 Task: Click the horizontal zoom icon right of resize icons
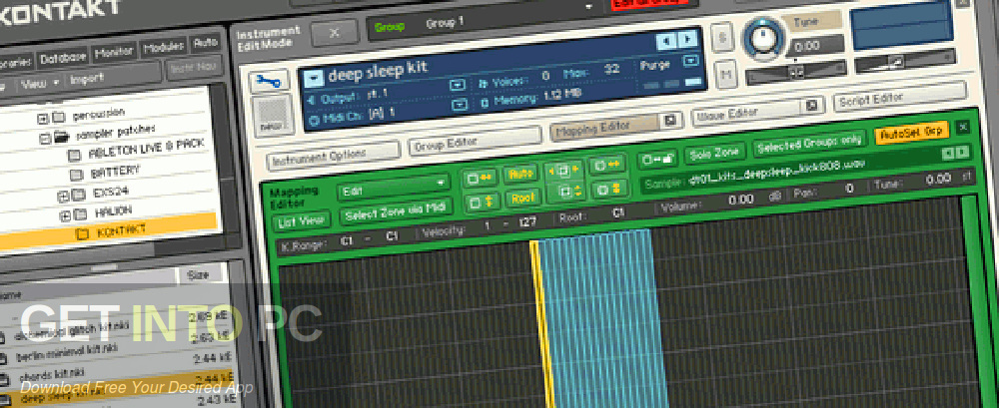606,165
